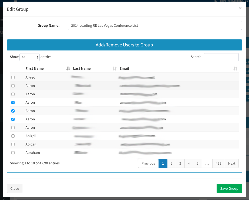Close the Edit Group modal
Screen dimensions: 249x200
(x=15, y=188)
